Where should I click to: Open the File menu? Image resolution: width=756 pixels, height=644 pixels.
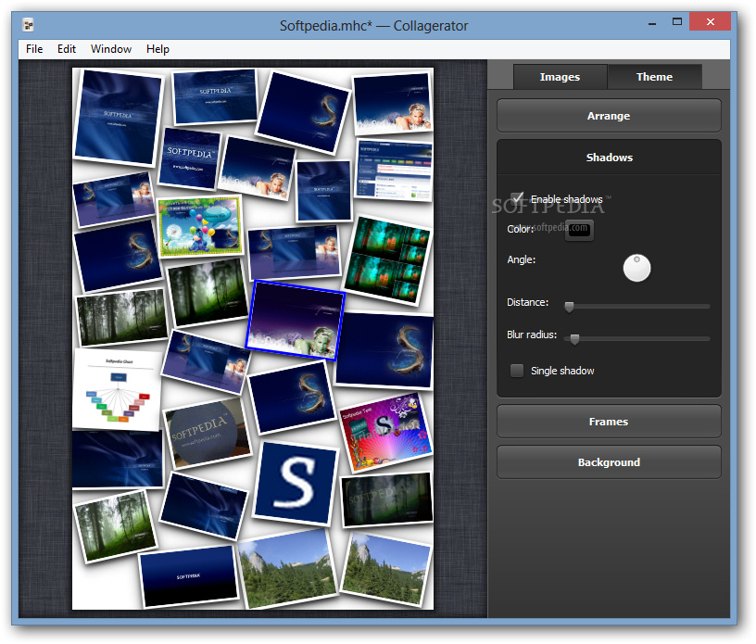(34, 49)
